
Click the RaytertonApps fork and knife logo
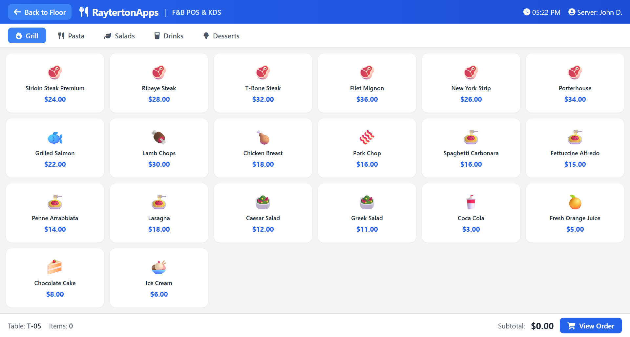[x=83, y=12]
